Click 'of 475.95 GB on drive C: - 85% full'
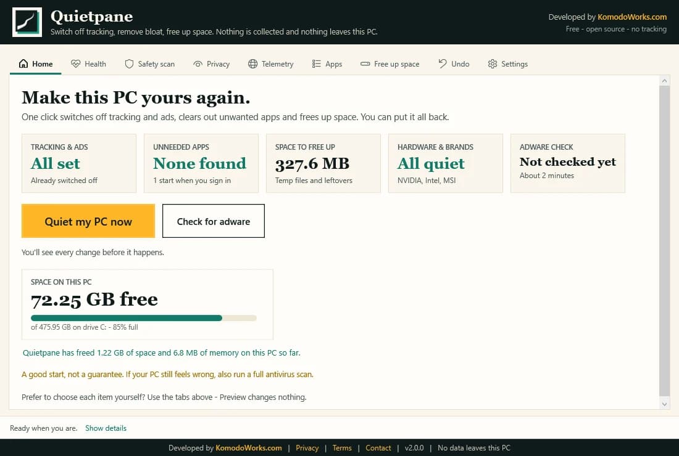Screen dimensions: 679x456 click(85, 327)
